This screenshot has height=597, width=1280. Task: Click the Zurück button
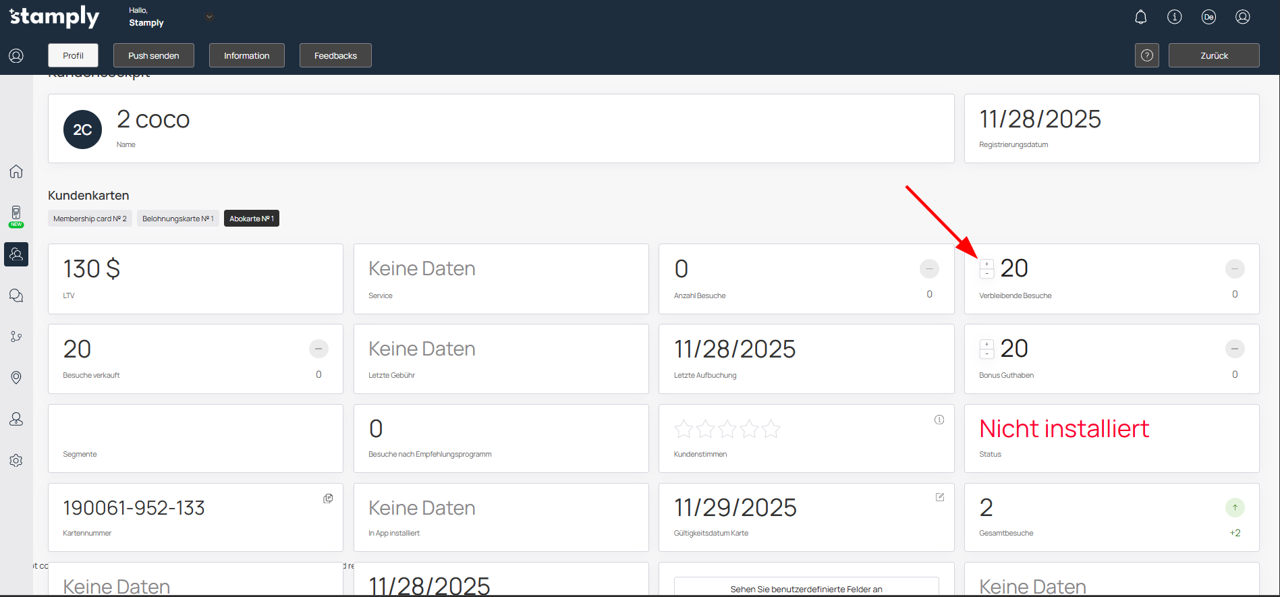(1213, 55)
